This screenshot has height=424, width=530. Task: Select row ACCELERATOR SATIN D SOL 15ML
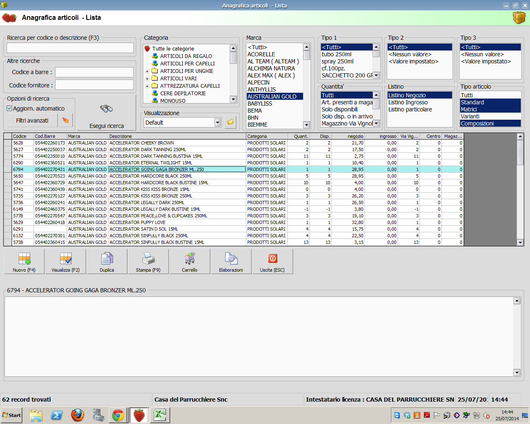pyautogui.click(x=234, y=229)
